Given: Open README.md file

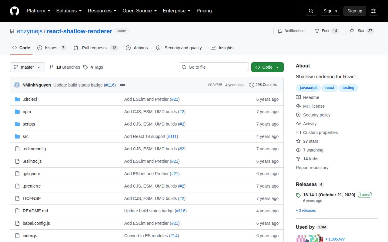Looking at the screenshot, I should [x=35, y=211].
